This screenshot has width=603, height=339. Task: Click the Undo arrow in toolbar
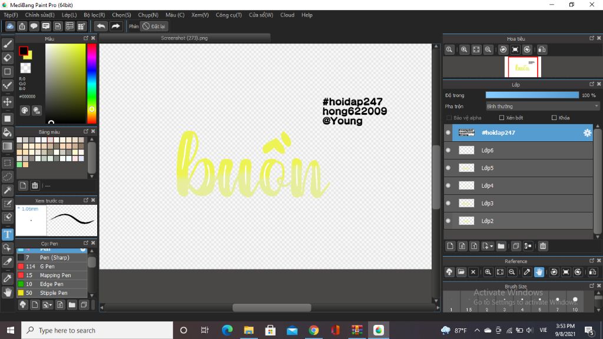point(101,26)
